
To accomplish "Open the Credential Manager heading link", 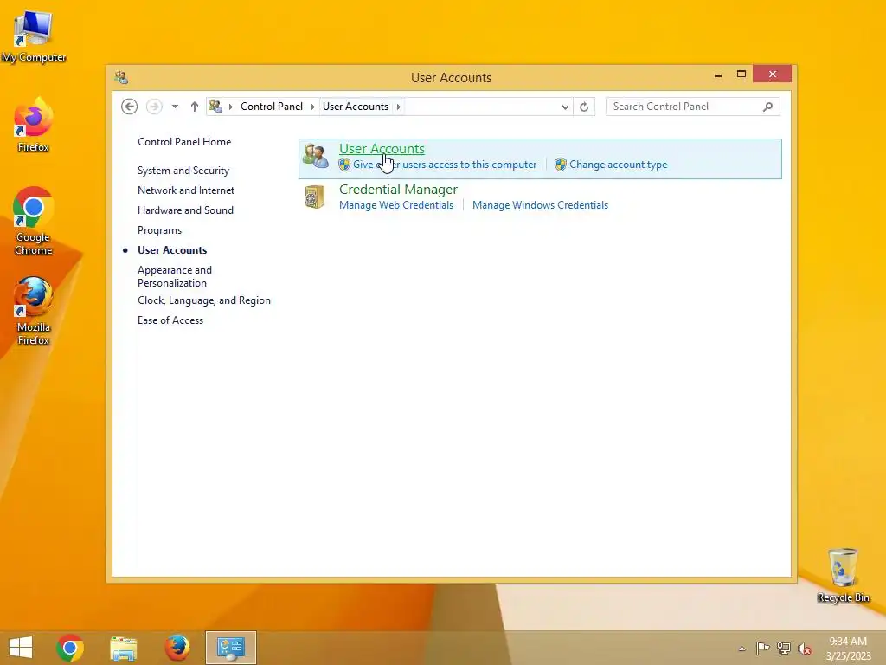I will click(x=398, y=190).
